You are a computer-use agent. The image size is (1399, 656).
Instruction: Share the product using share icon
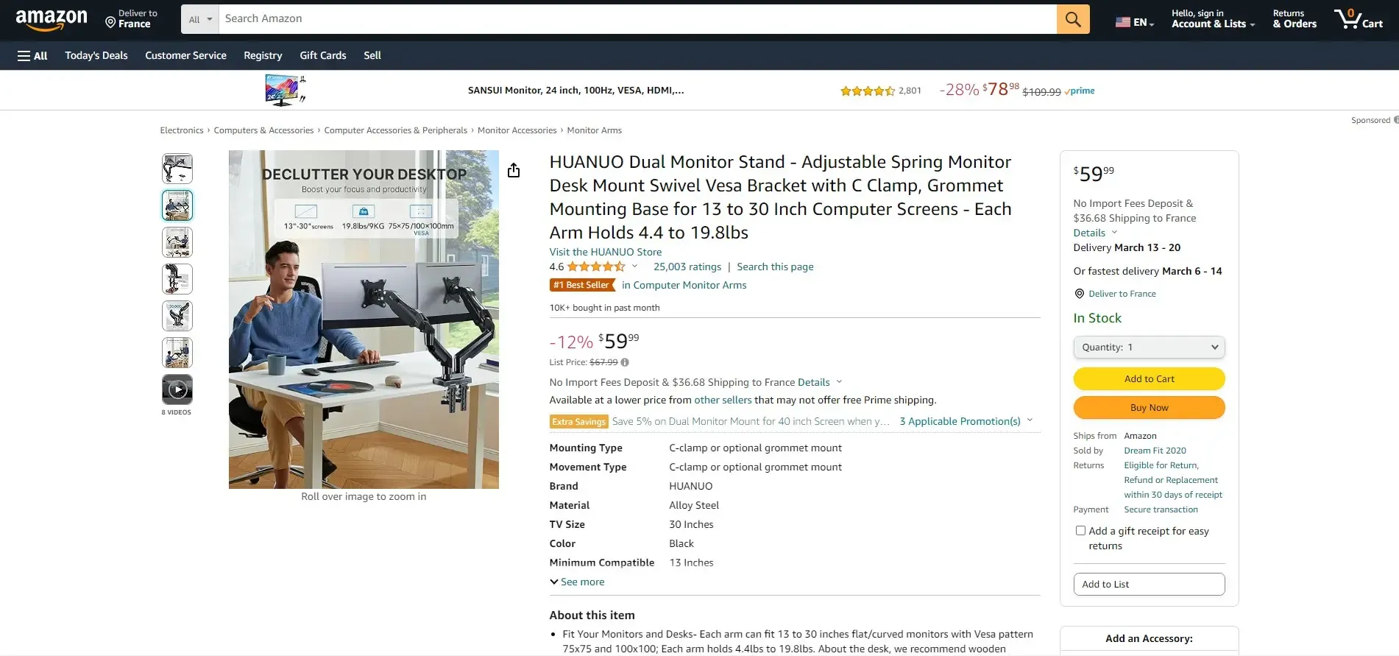(514, 170)
